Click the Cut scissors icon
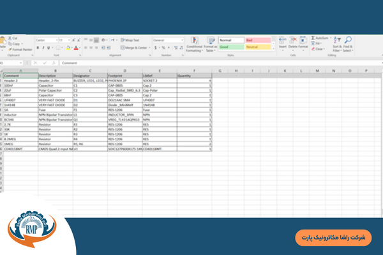This screenshot has width=383, height=255. [10, 38]
